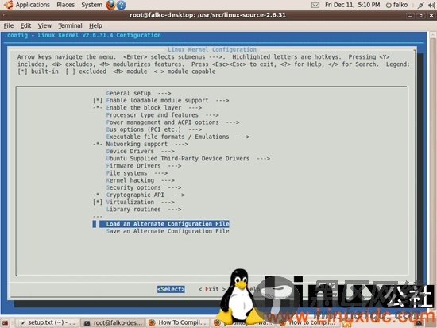
Task: Select Save an Alternate Configuration File
Action: point(168,231)
